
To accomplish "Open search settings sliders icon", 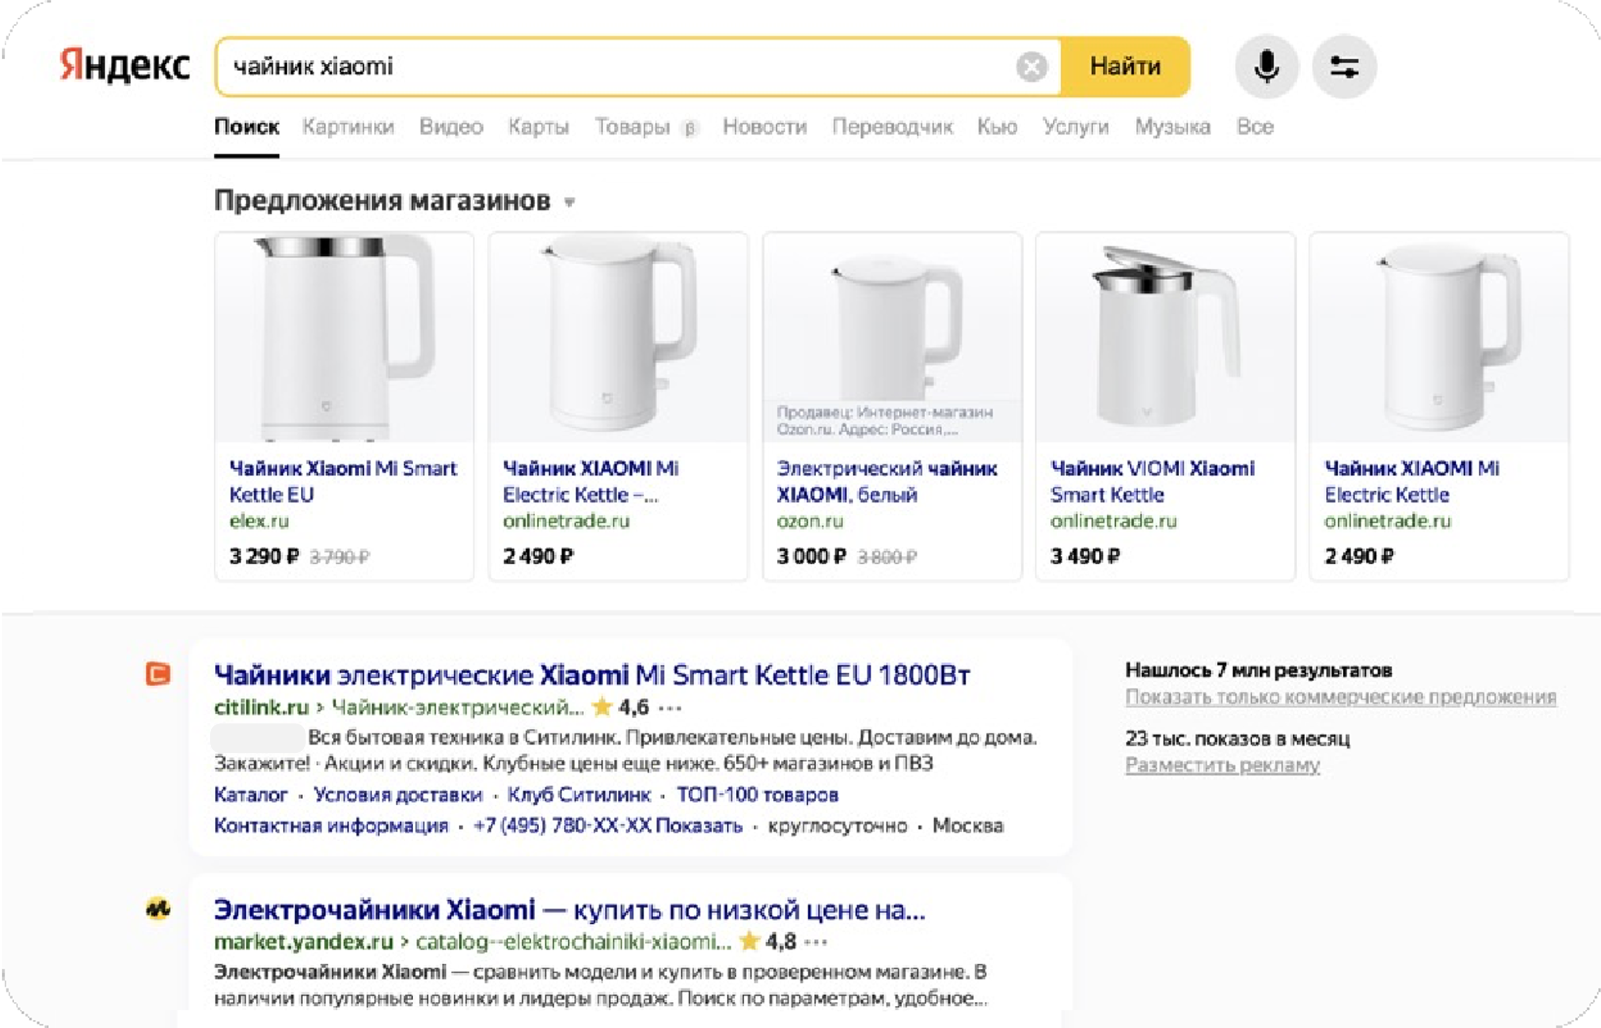I will click(1344, 67).
